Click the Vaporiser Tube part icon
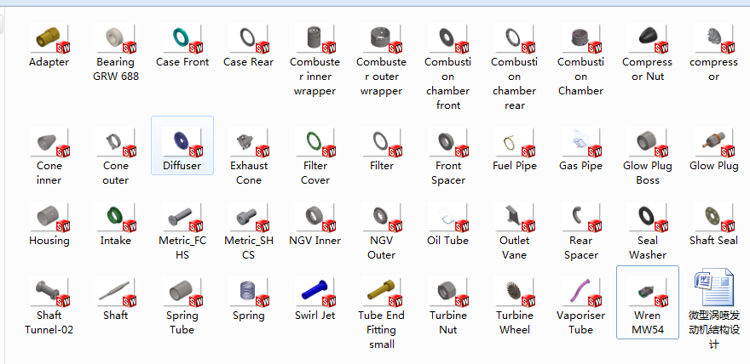This screenshot has height=364, width=750. point(580,293)
